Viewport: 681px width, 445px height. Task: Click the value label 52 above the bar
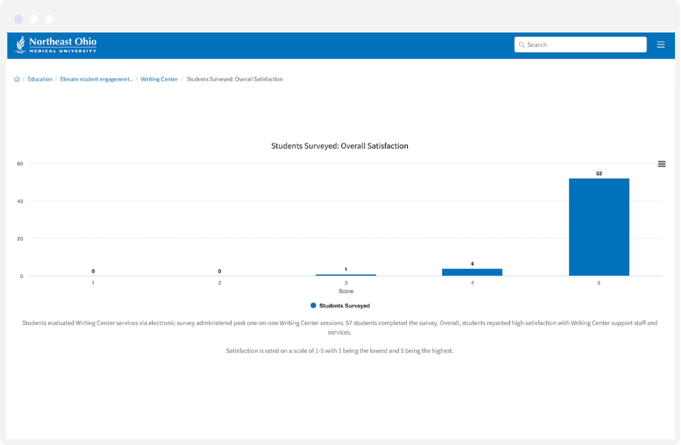click(x=598, y=172)
